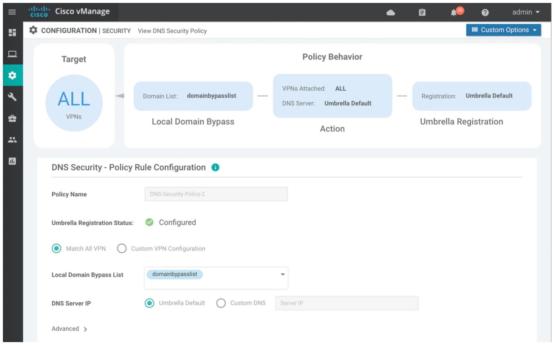This screenshot has height=345, width=554.
Task: Select the Configuration gear sidebar icon
Action: point(11,76)
